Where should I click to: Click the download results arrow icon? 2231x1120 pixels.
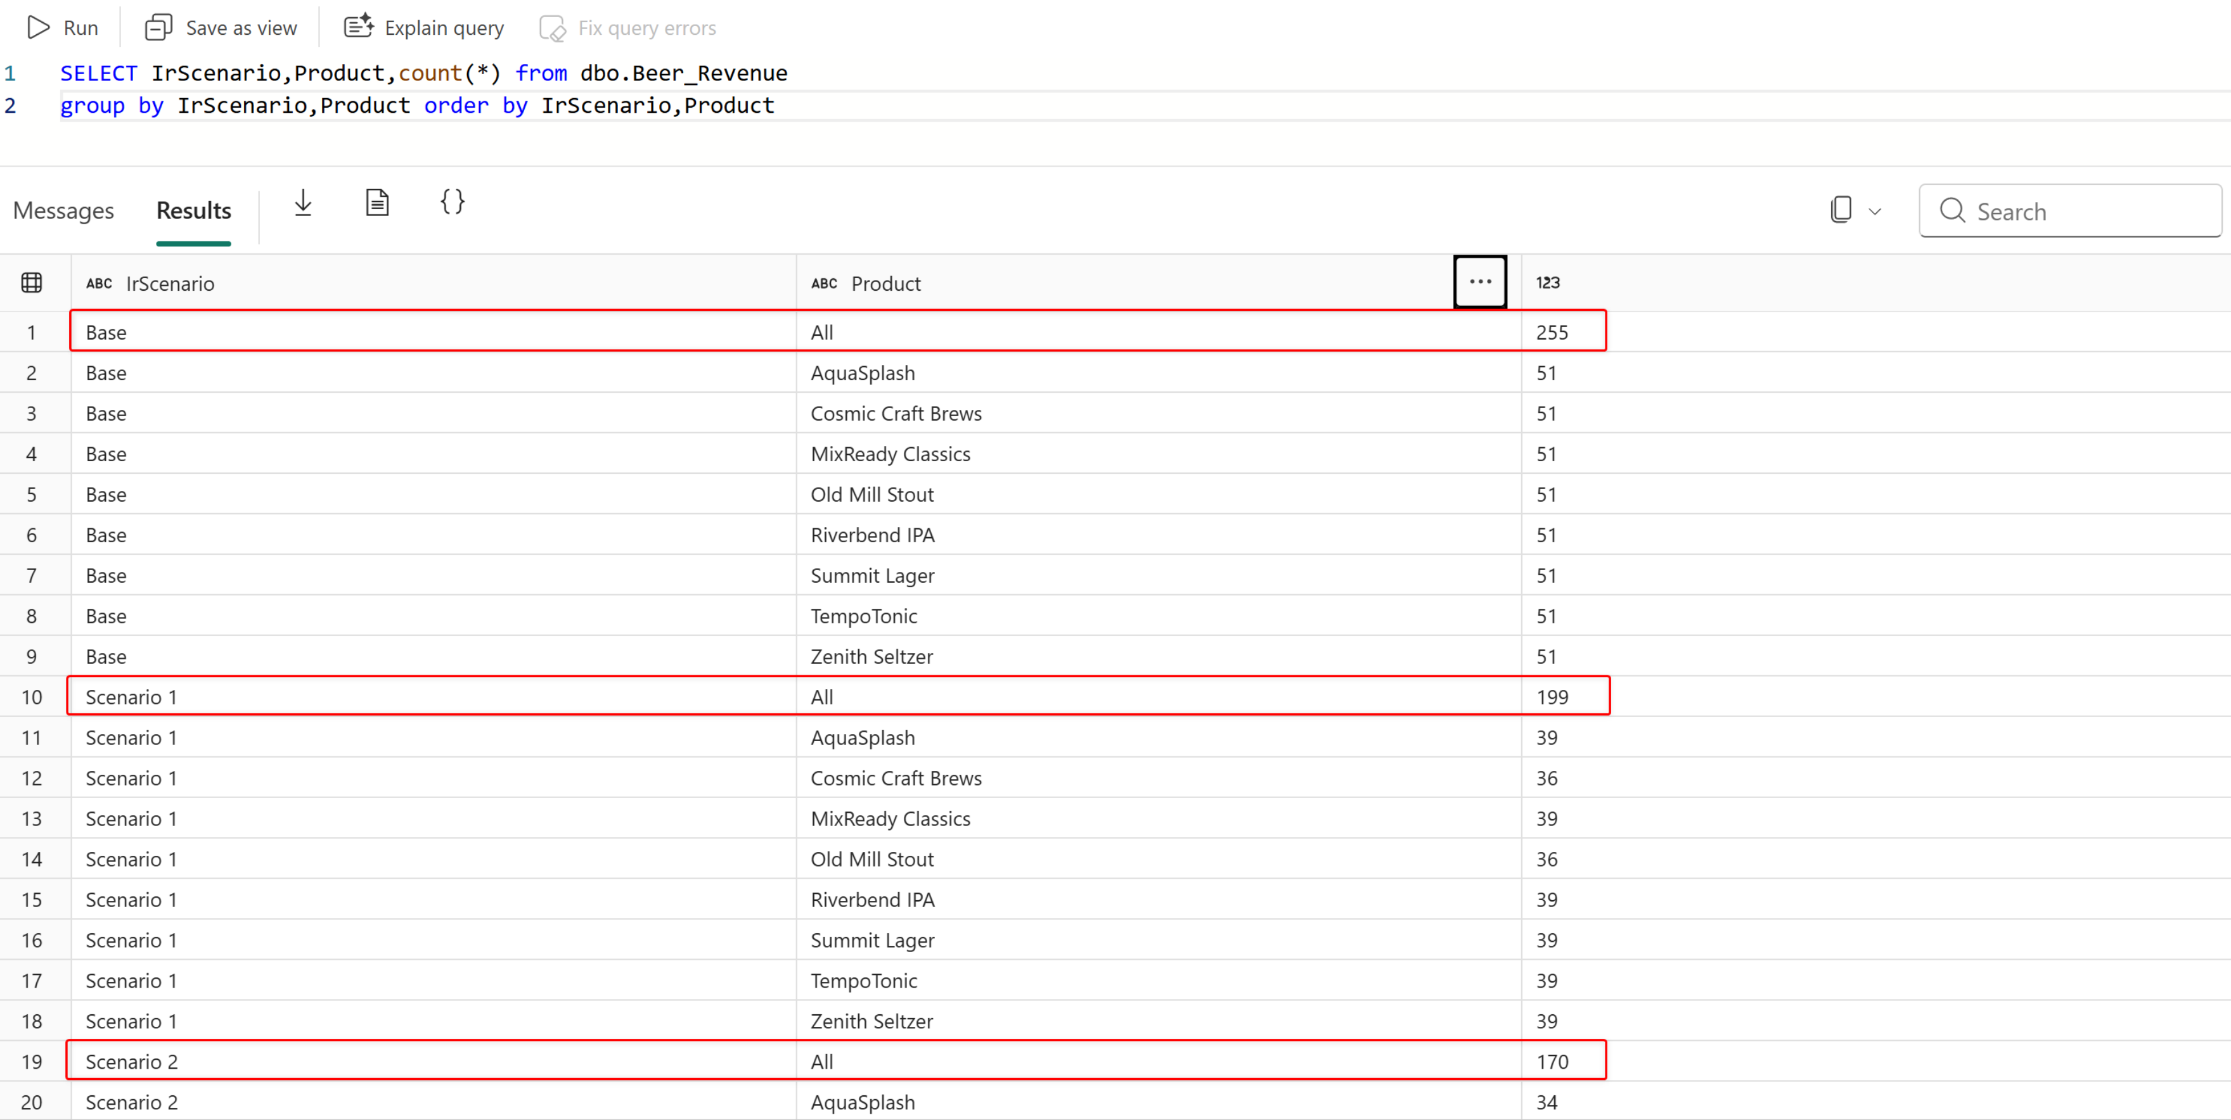click(x=303, y=203)
